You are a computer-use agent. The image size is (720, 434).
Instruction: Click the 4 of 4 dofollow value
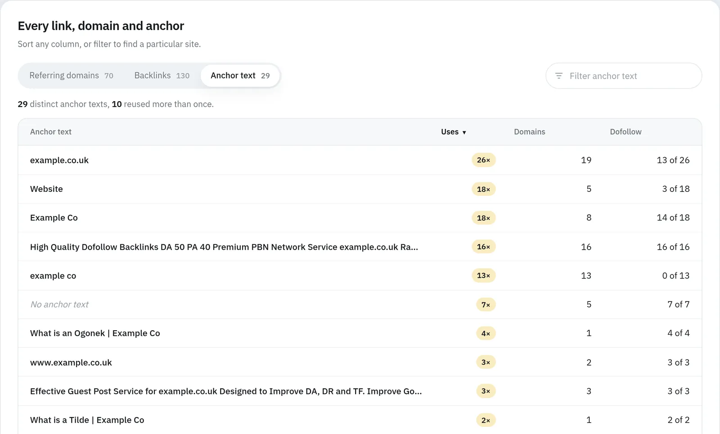point(679,333)
